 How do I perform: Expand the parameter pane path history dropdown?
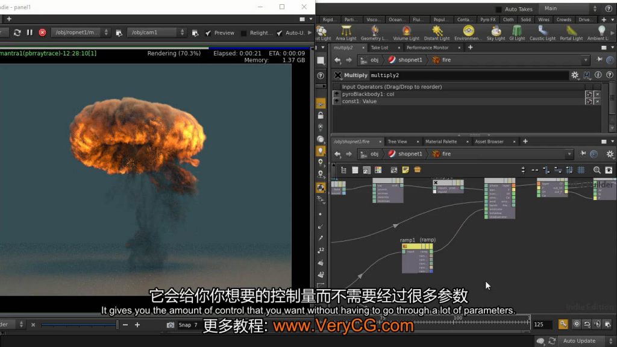pyautogui.click(x=586, y=60)
